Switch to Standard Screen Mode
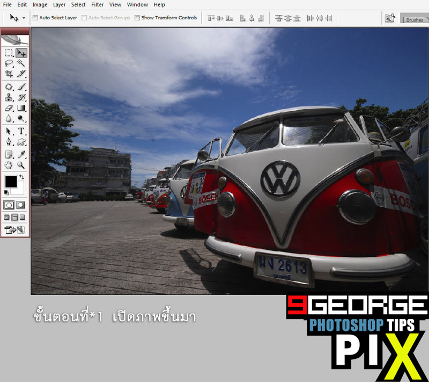 point(7,218)
